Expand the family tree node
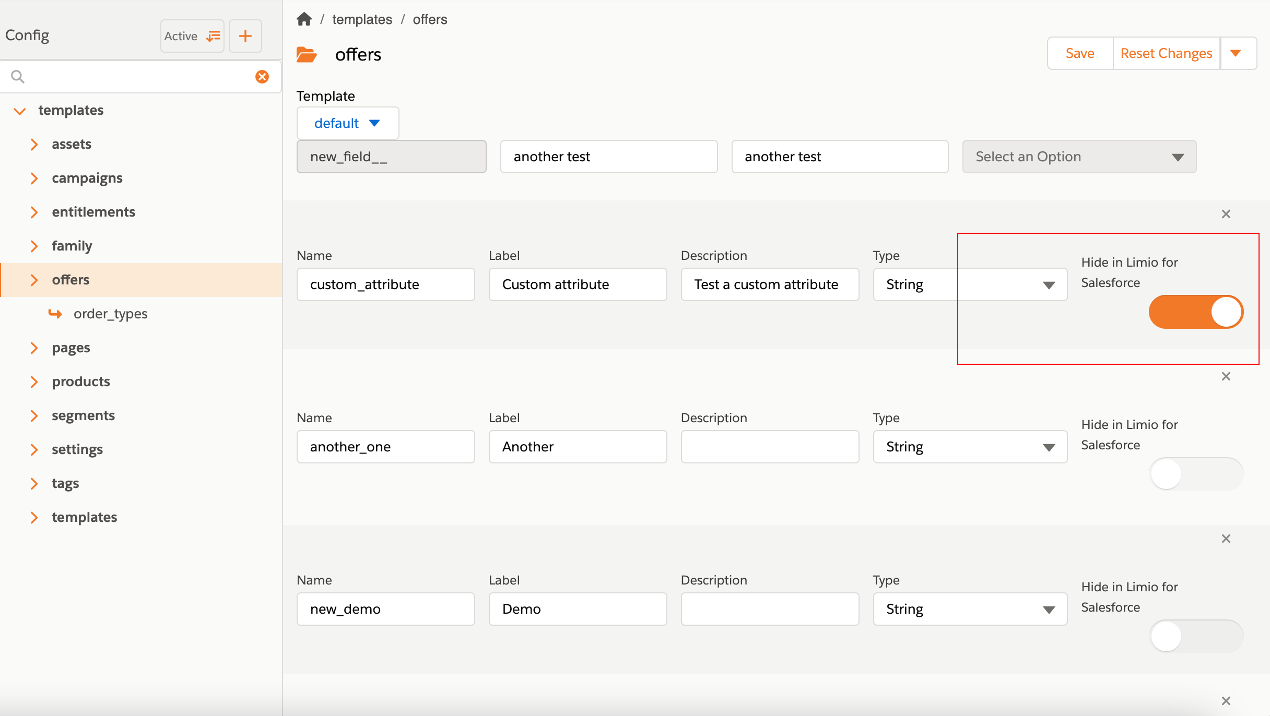This screenshot has width=1270, height=716. 34,246
